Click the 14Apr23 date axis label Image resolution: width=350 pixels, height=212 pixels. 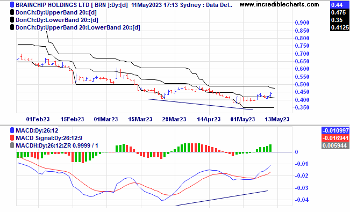[x=209, y=119]
